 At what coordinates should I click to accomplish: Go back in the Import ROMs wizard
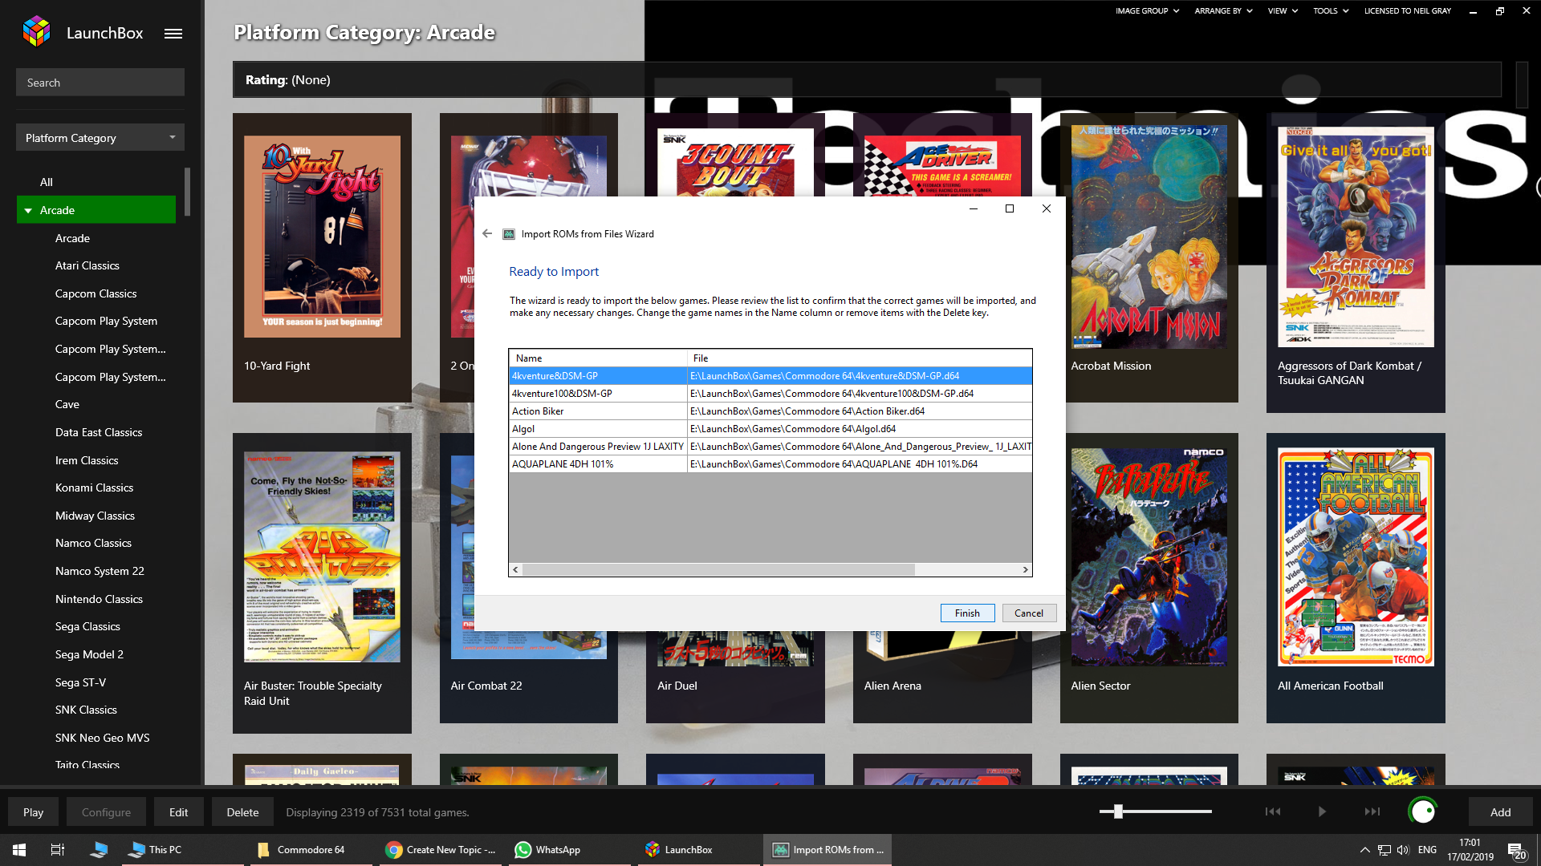point(487,233)
